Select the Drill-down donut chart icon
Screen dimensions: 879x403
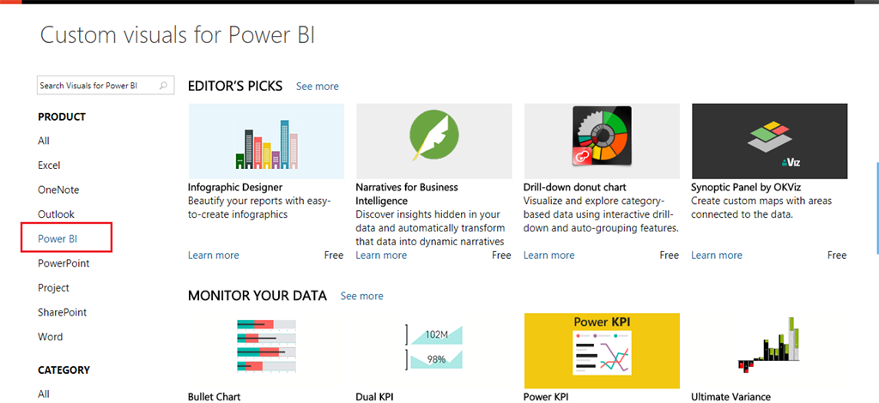[x=602, y=137]
